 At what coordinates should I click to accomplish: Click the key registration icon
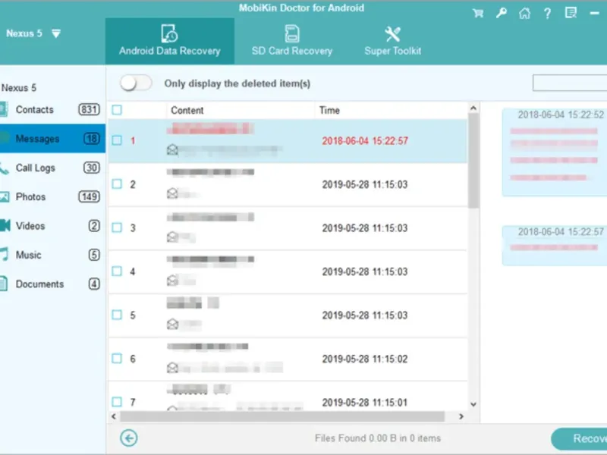pos(502,14)
